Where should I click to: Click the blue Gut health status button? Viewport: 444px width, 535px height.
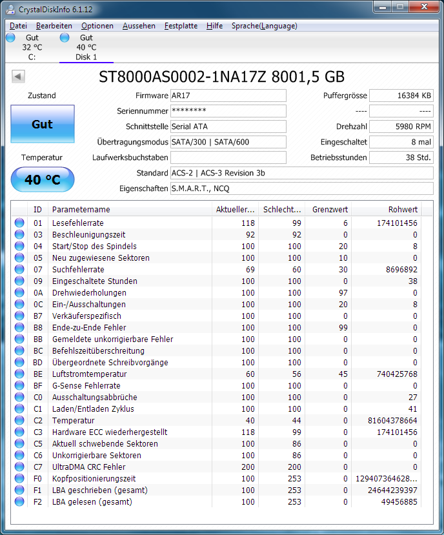[x=43, y=124]
